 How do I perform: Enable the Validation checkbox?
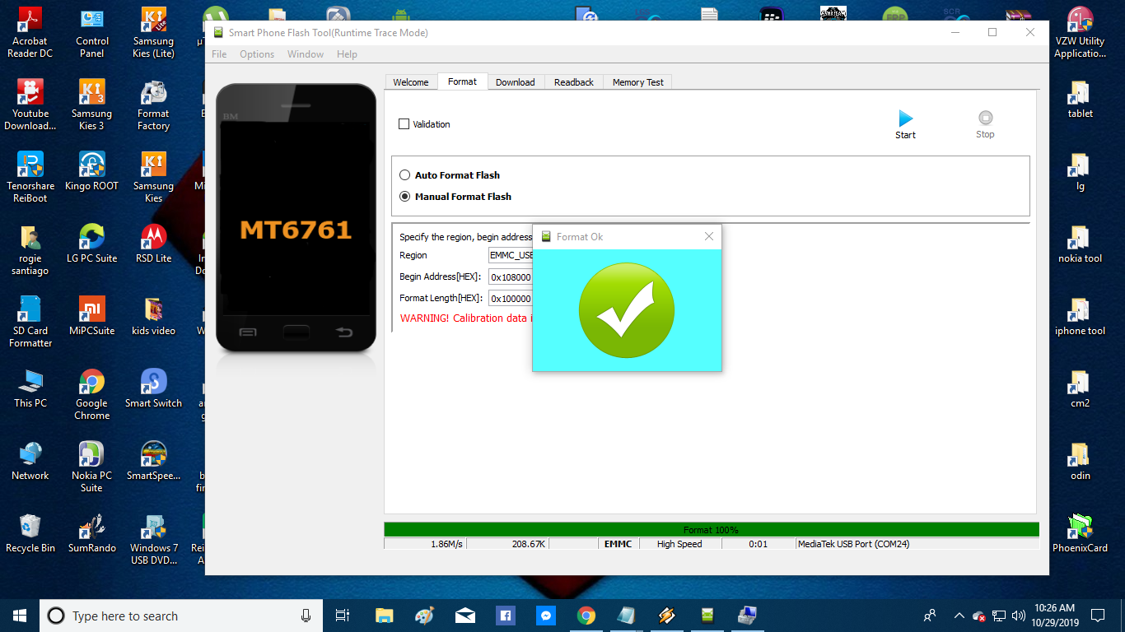pyautogui.click(x=404, y=124)
